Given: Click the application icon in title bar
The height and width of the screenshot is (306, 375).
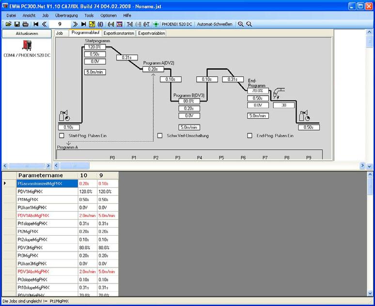Looking at the screenshot, I should click(5, 6).
